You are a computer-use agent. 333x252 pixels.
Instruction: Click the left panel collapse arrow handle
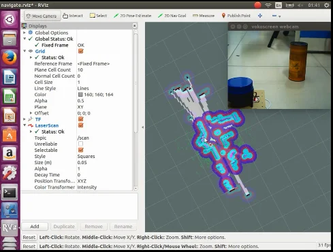[x=142, y=127]
